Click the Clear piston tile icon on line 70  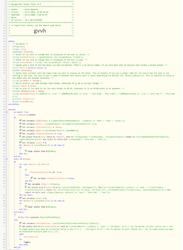[26, 206]
